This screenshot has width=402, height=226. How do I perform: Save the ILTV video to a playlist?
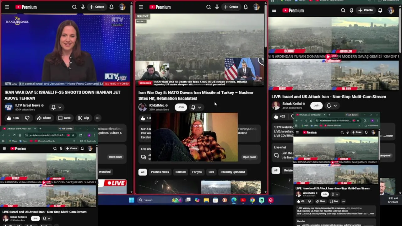click(x=64, y=118)
